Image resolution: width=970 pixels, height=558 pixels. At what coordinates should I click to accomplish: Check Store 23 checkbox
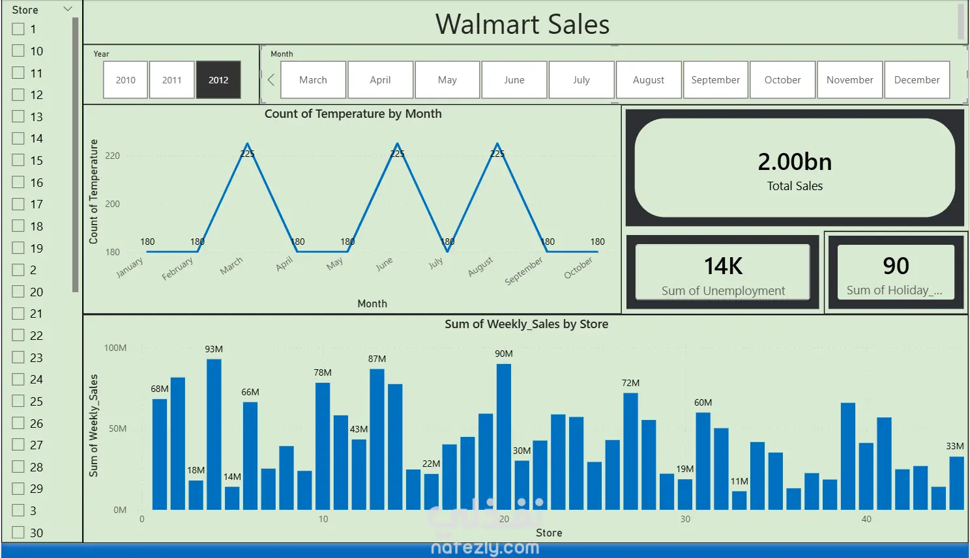coord(18,357)
